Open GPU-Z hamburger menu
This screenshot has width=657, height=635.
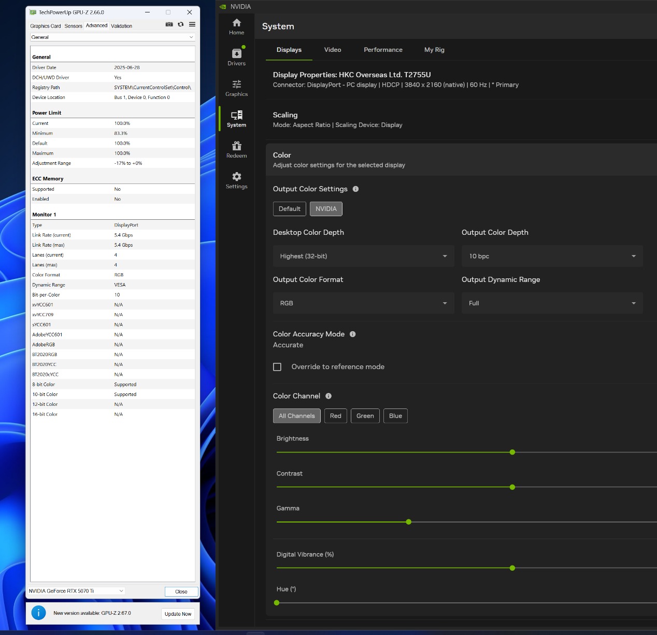(x=192, y=24)
